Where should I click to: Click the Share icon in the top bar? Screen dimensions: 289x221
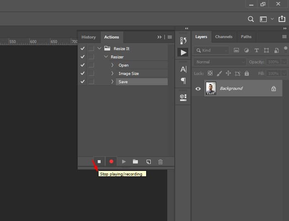(x=282, y=19)
